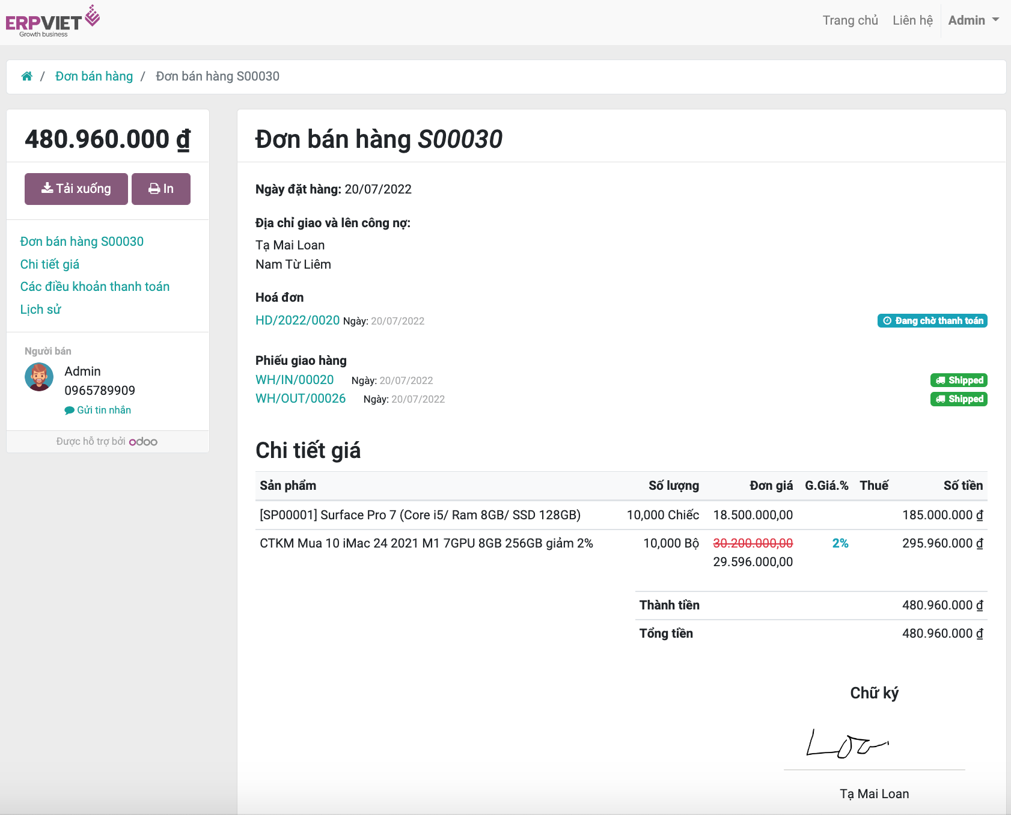Click the Shipped badge for WH/IN/00020

point(959,380)
